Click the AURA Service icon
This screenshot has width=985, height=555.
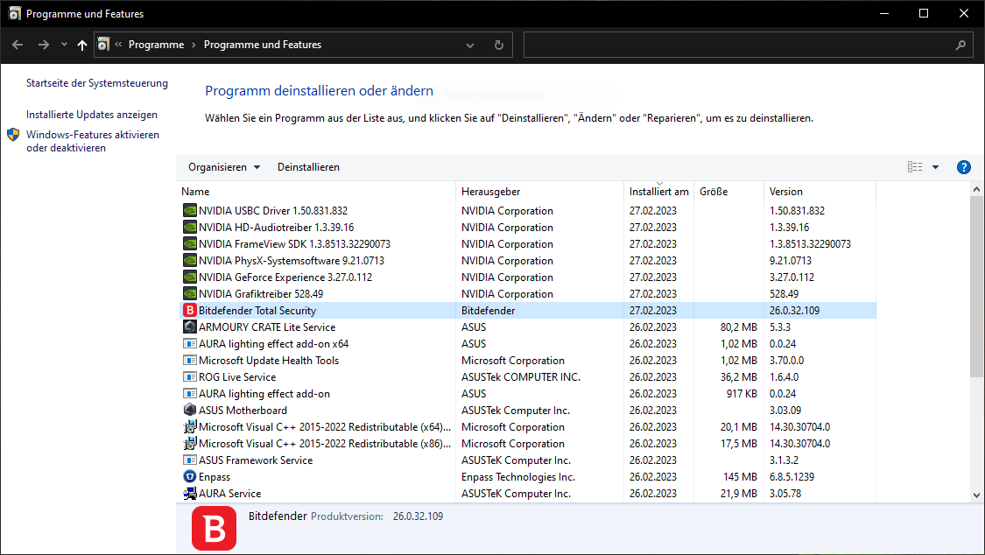click(x=190, y=494)
